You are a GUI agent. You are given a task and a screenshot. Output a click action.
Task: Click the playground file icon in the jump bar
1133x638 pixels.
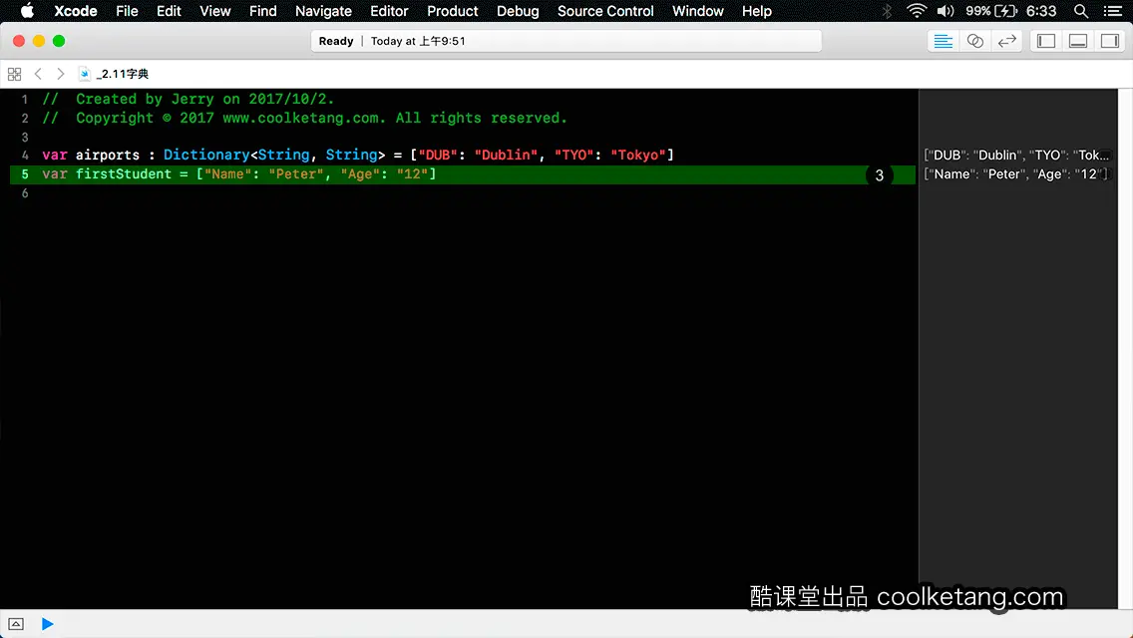click(x=85, y=74)
